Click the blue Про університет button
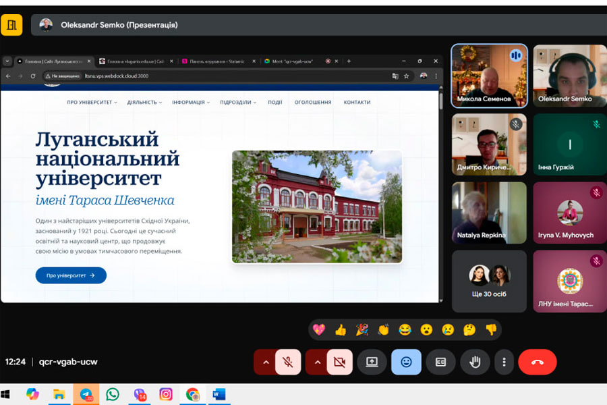The width and height of the screenshot is (607, 405). [71, 275]
